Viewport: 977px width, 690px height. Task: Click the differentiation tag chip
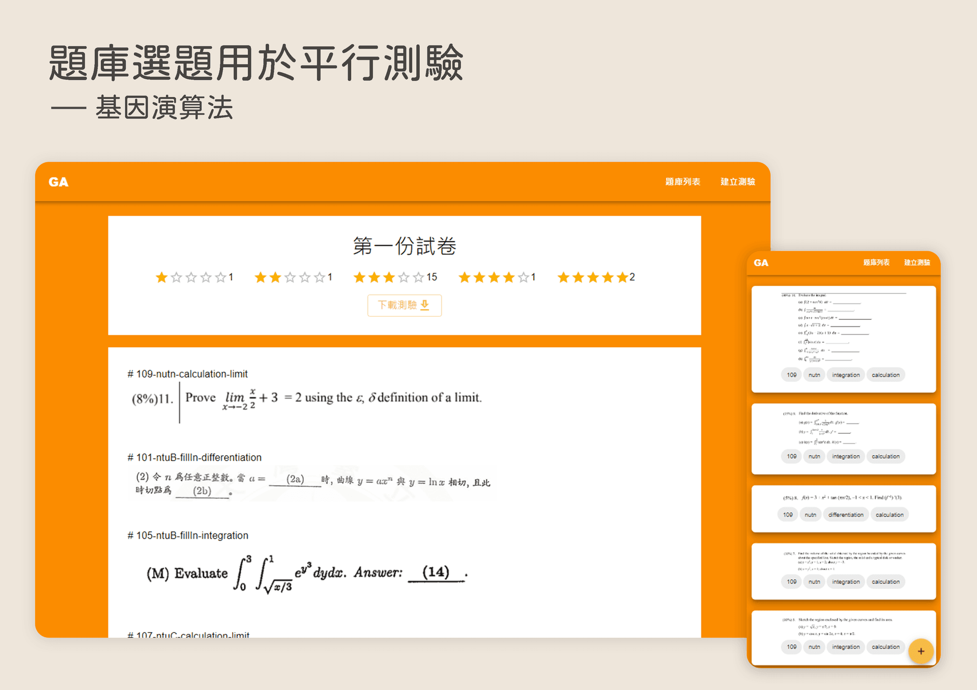(846, 515)
